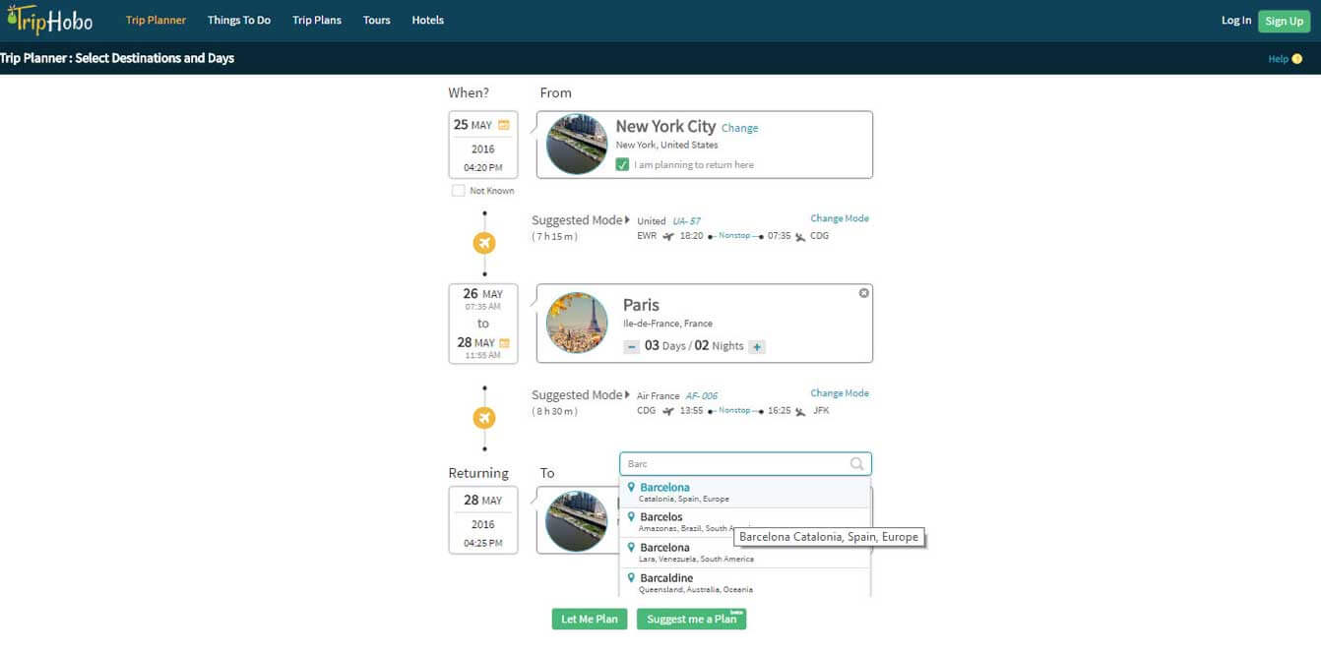Click departure plane icon beside EWR
The image size is (1321, 653).
point(668,236)
